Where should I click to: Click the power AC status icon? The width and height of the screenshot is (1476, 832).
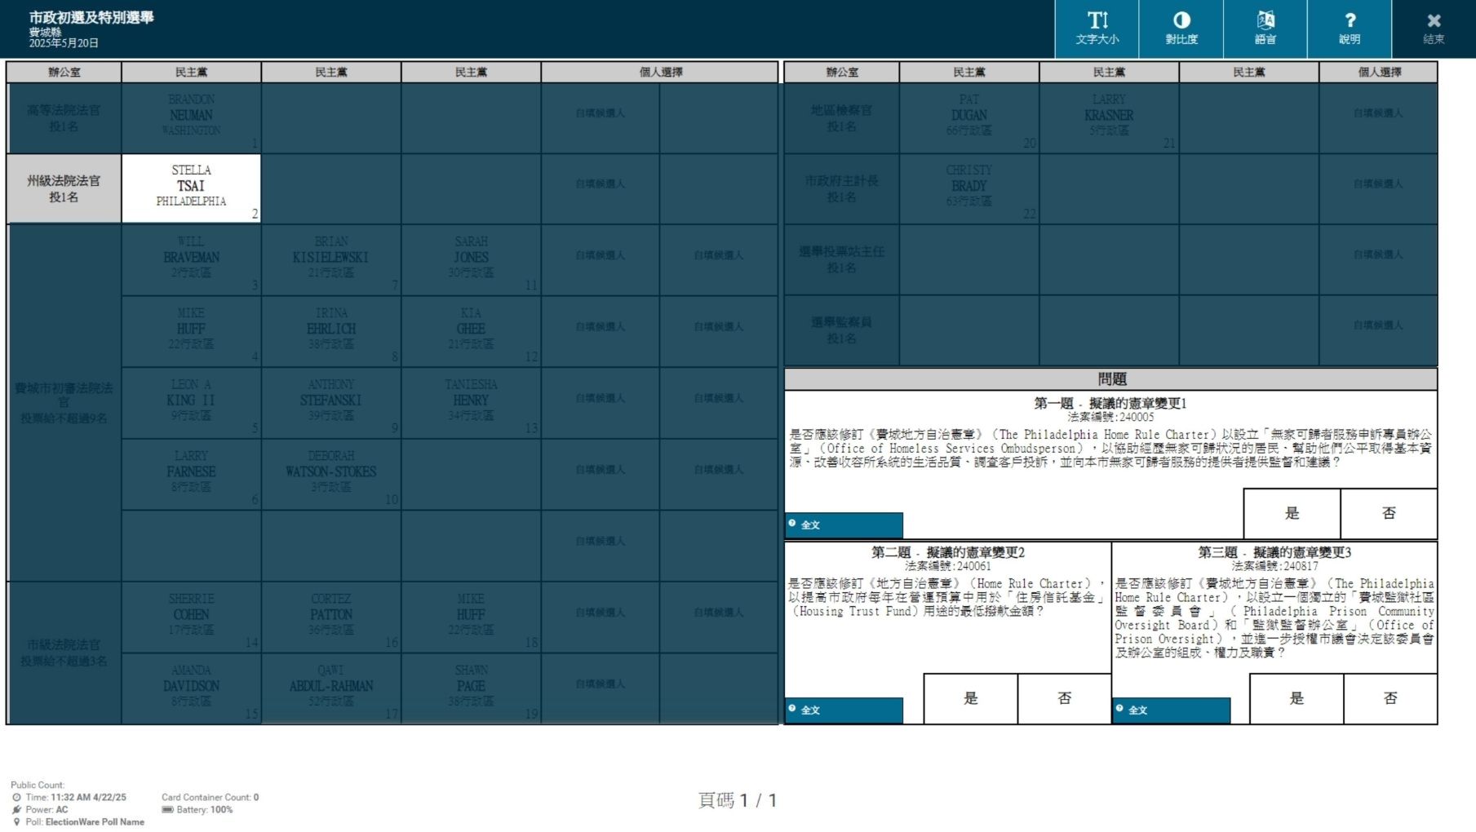click(x=17, y=810)
